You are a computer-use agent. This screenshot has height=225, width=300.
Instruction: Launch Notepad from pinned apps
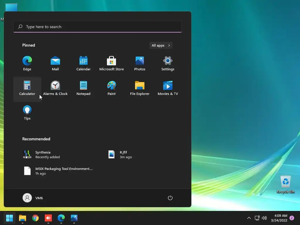tap(83, 88)
